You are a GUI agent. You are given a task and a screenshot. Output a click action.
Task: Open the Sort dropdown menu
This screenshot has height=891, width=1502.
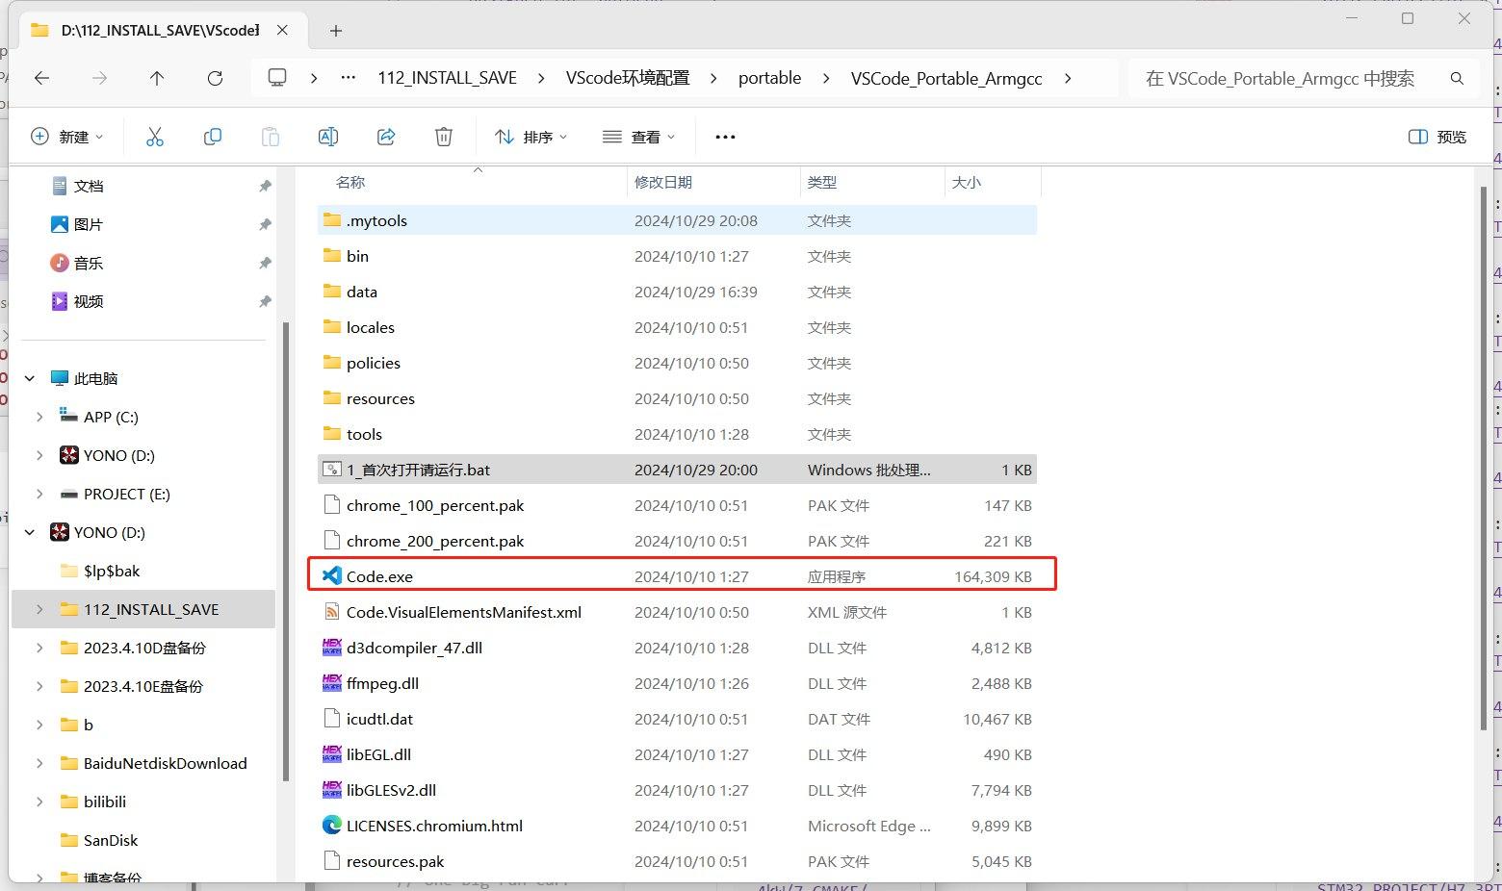531,137
